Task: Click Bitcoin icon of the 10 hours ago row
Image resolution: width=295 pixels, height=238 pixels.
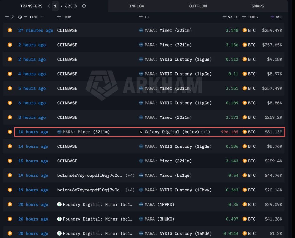Action: pos(10,132)
